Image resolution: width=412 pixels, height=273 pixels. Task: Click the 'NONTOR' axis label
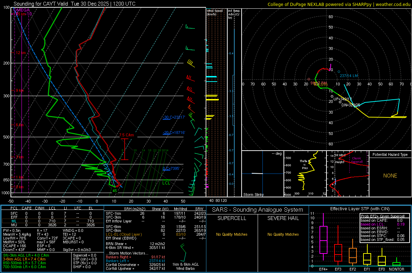point(397,269)
